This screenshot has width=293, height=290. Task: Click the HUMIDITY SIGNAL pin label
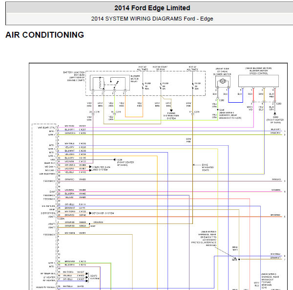coord(46,287)
